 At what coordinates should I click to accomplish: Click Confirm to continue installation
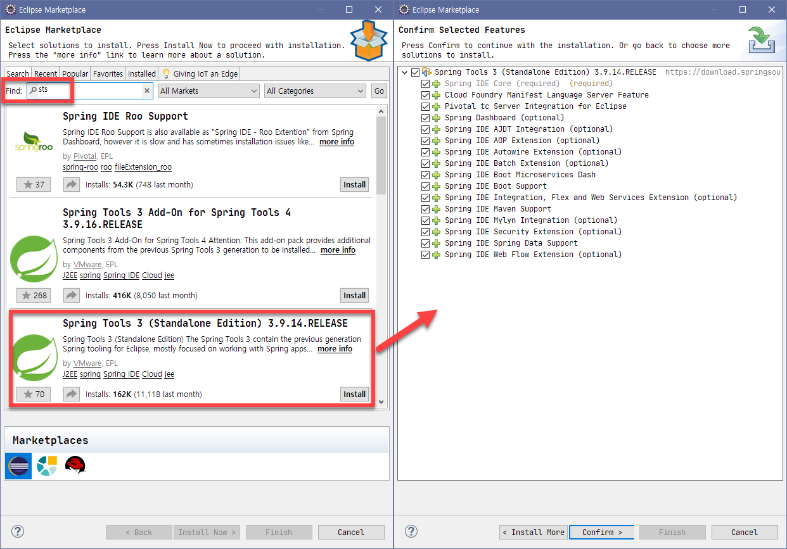(602, 532)
